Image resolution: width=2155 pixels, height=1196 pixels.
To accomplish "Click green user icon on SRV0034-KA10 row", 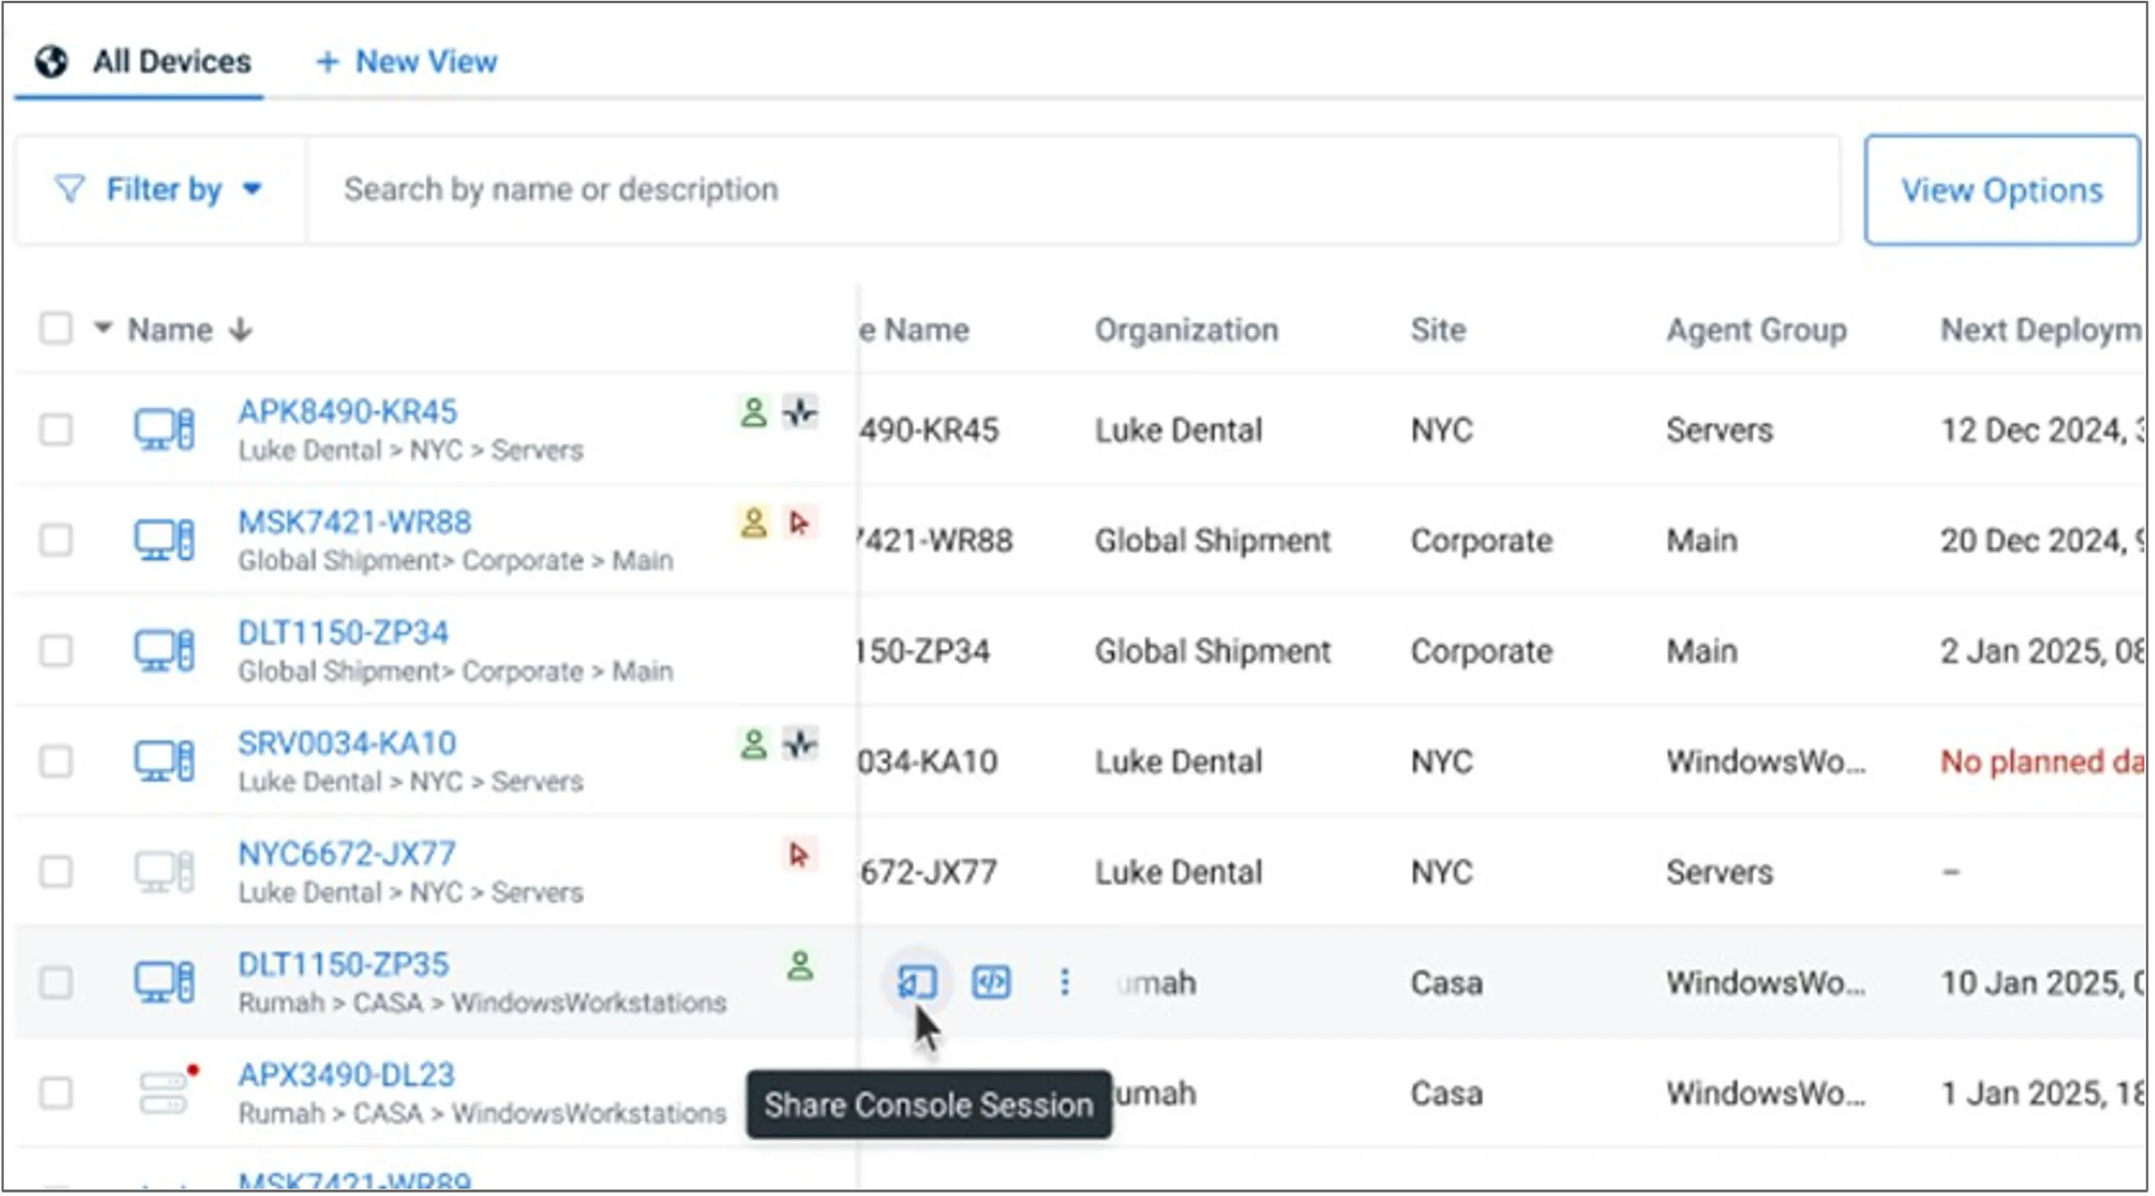I will click(x=753, y=743).
